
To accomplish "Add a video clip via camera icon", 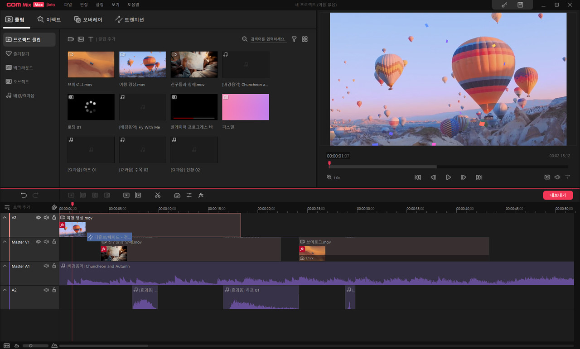I will (x=71, y=39).
